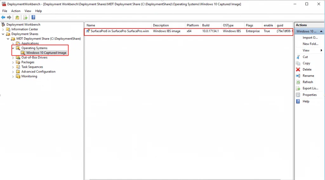Click New Fold... action link
Image resolution: width=325 pixels, height=180 pixels.
coord(310,44)
